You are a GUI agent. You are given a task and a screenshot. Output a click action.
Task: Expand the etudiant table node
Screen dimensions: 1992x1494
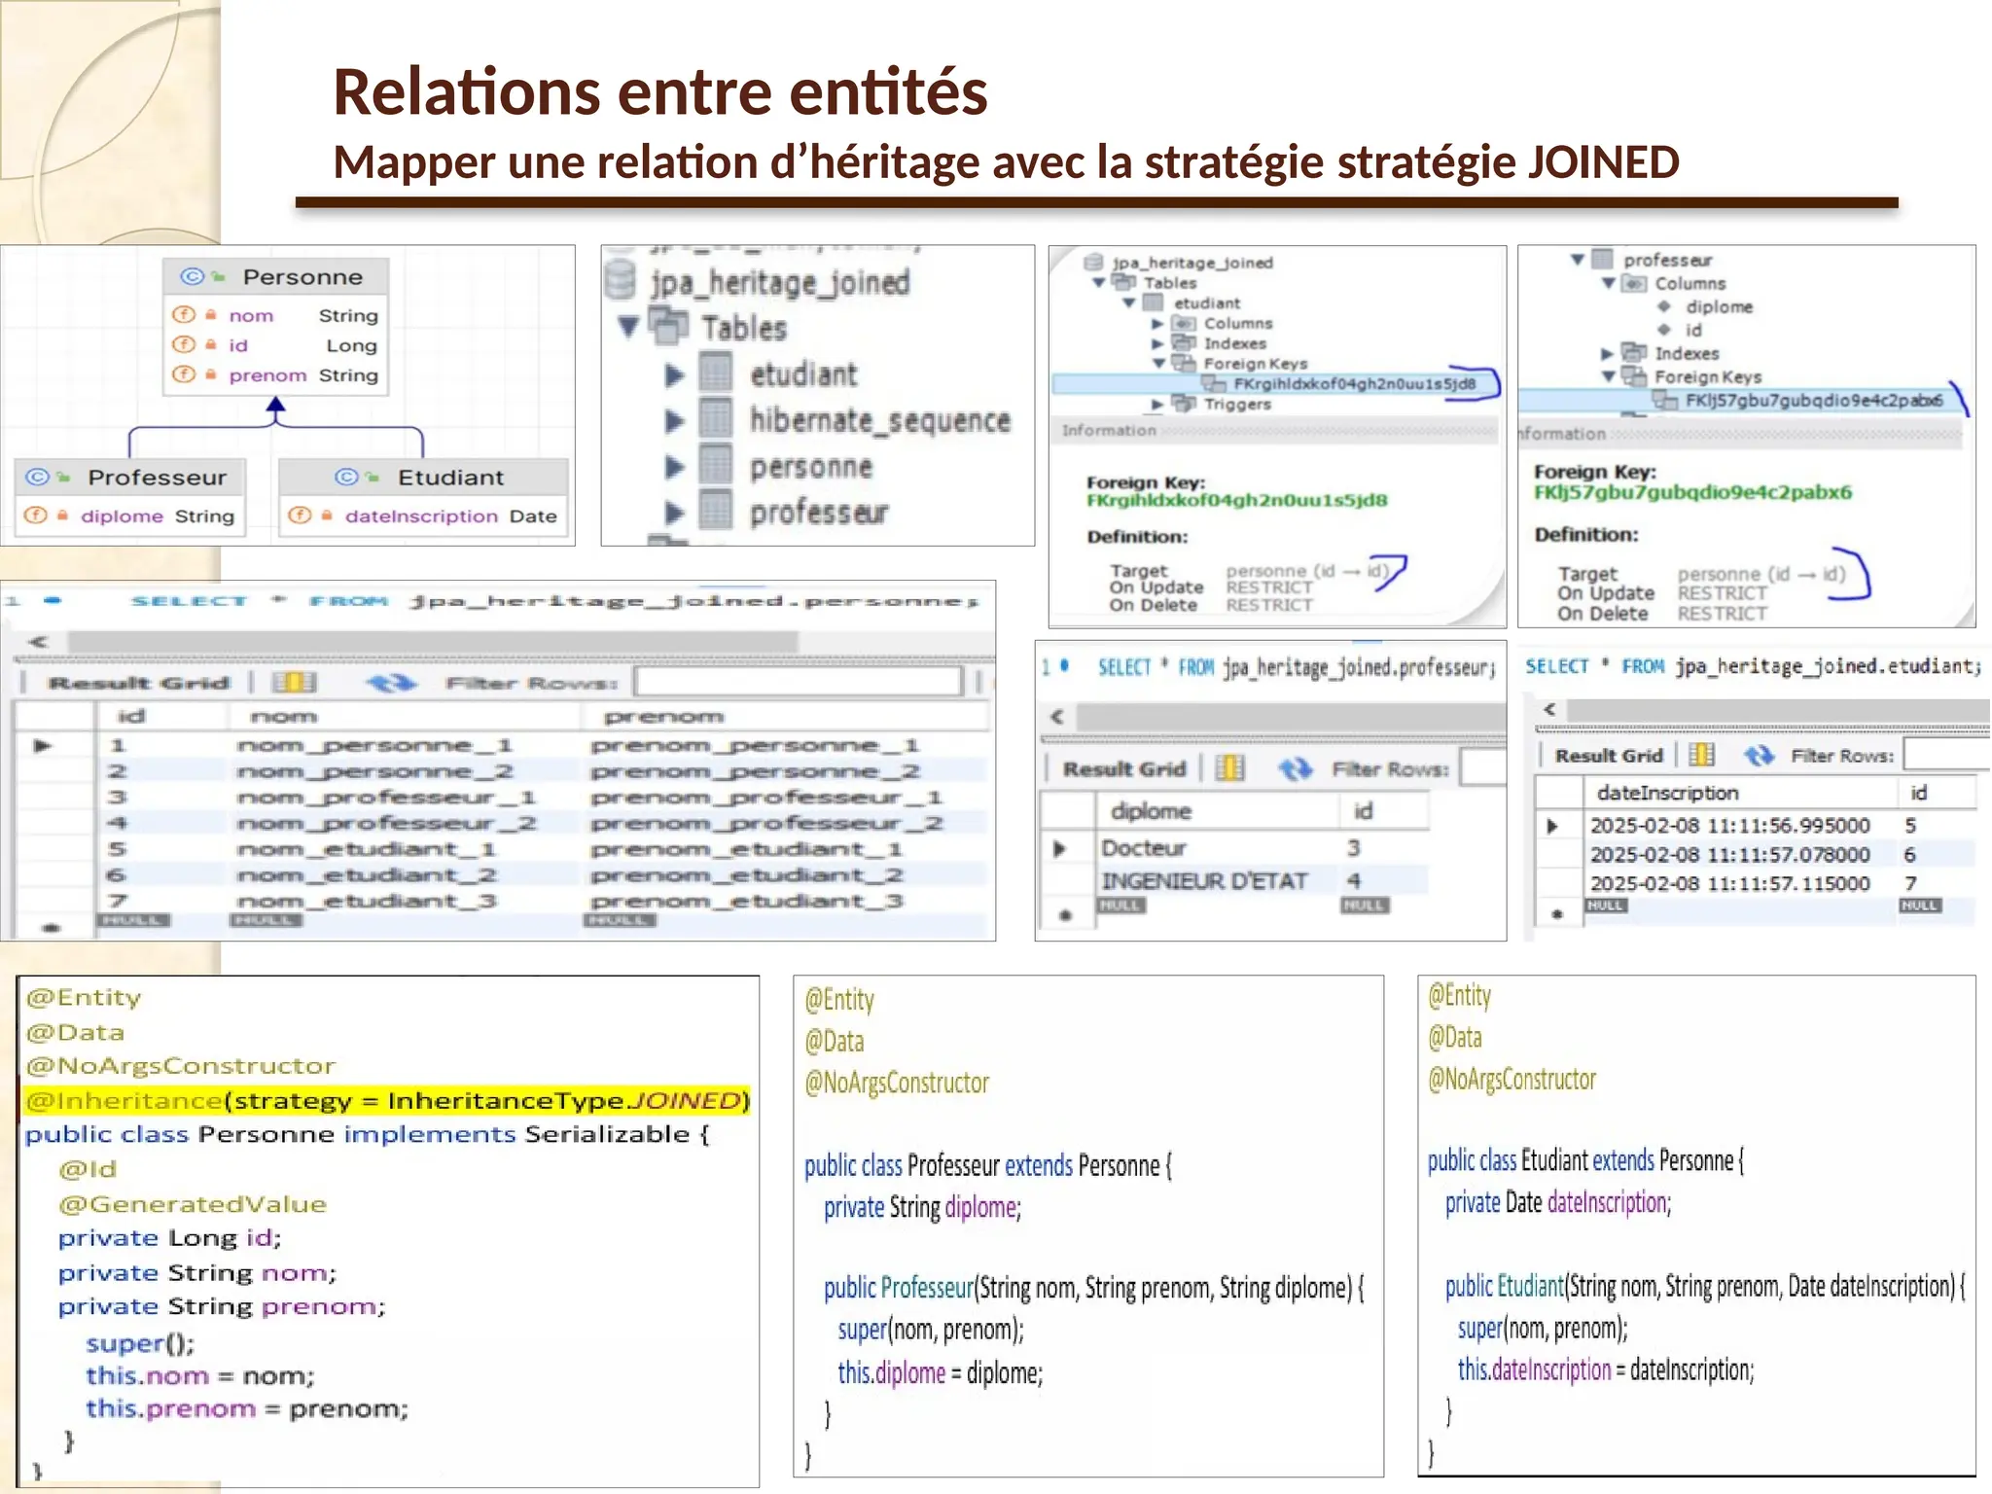pyautogui.click(x=674, y=375)
